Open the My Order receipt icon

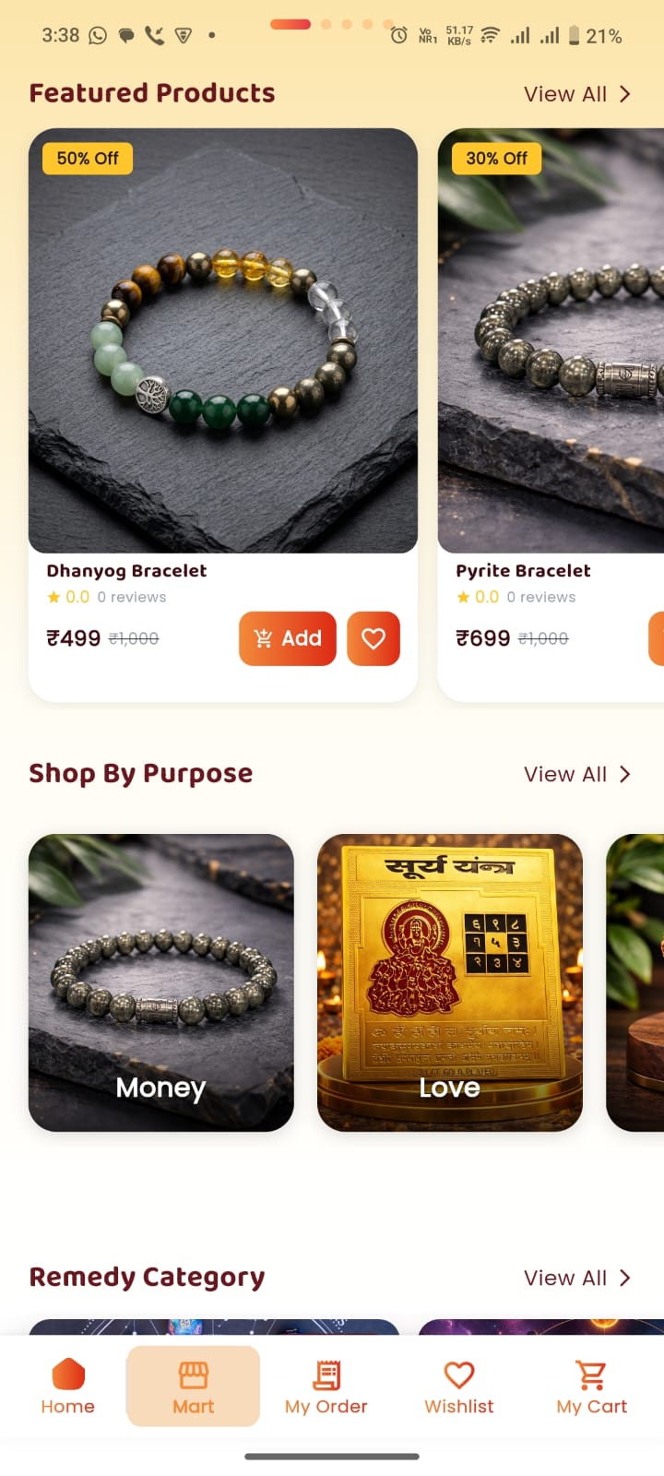(326, 1375)
